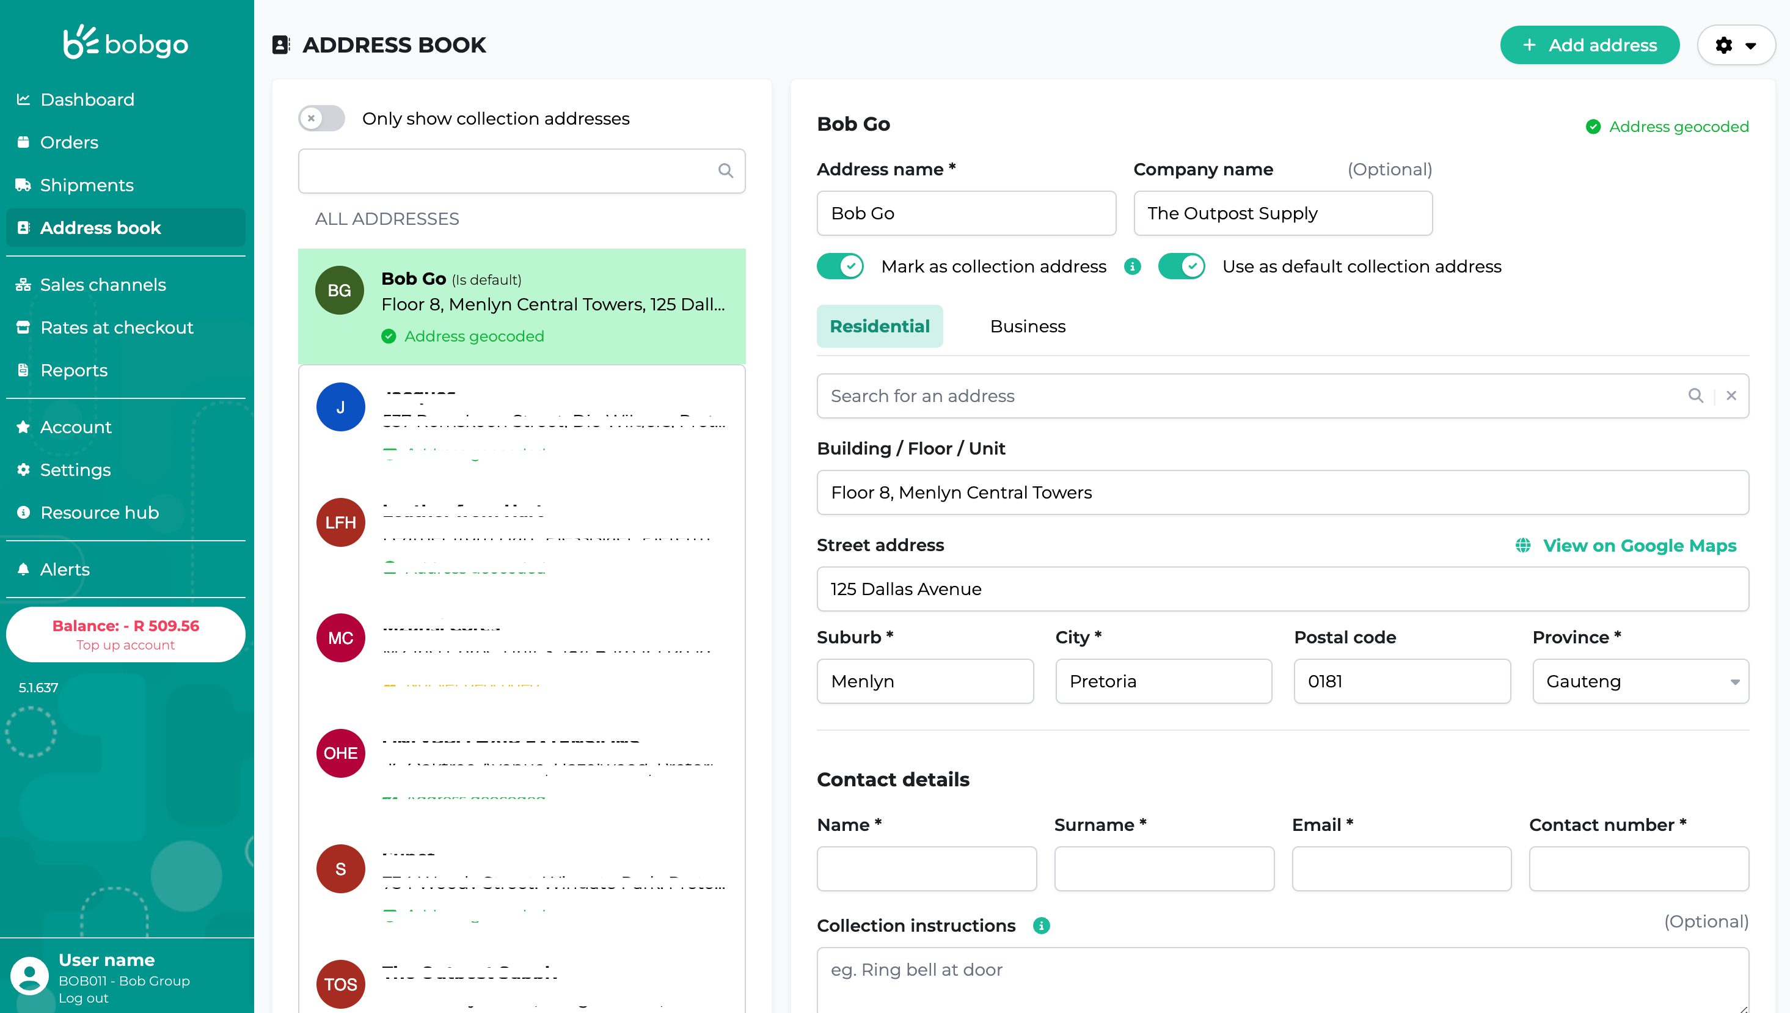Select the Residential tab
The image size is (1790, 1013).
click(x=879, y=326)
